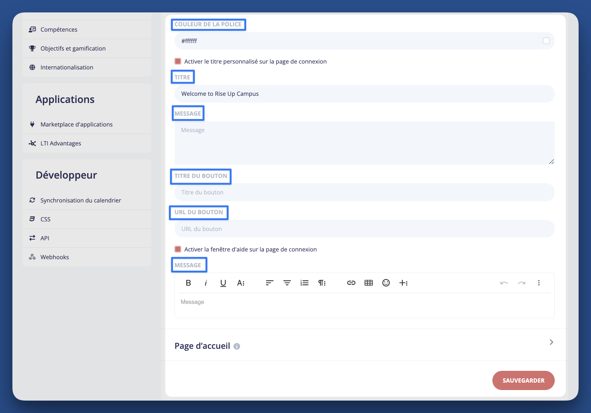Click the Titre du bouton field

pyautogui.click(x=365, y=192)
